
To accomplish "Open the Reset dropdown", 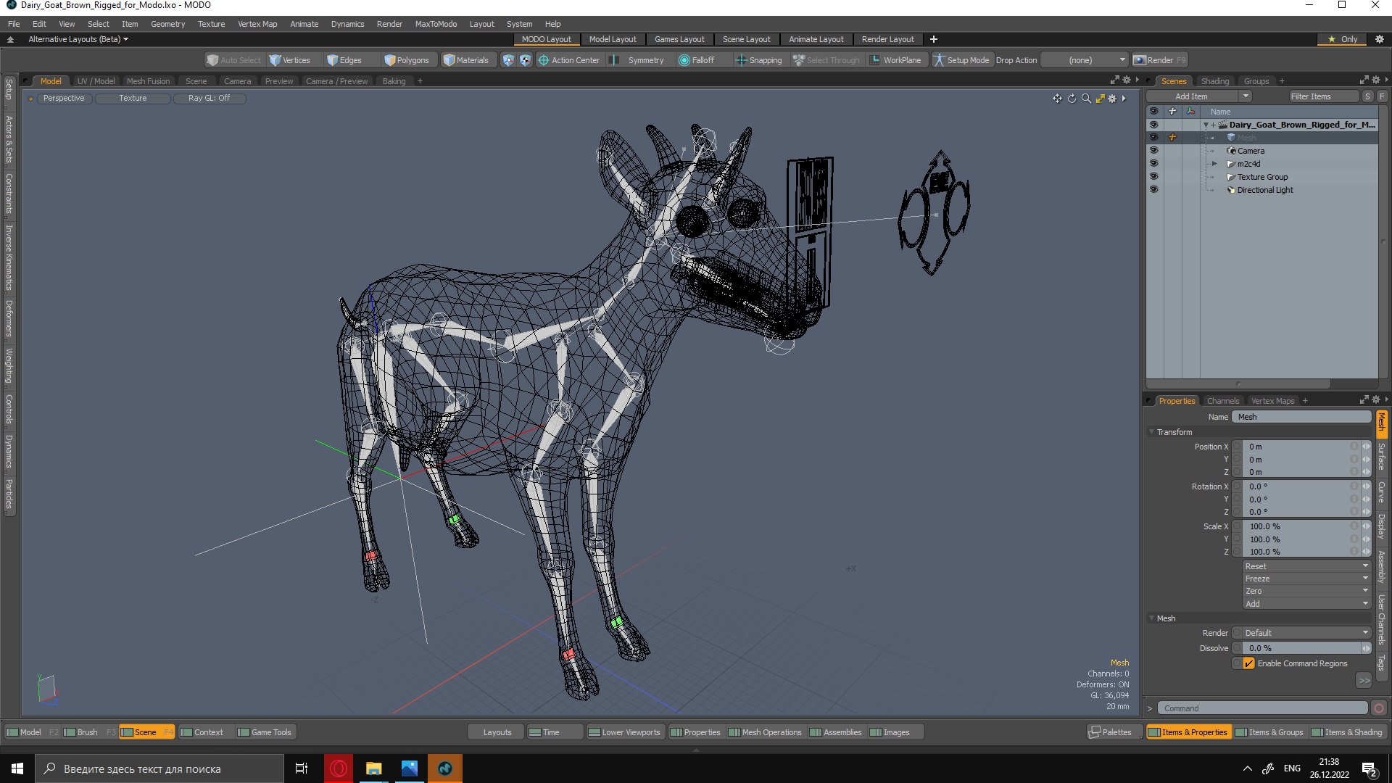I will [x=1306, y=566].
